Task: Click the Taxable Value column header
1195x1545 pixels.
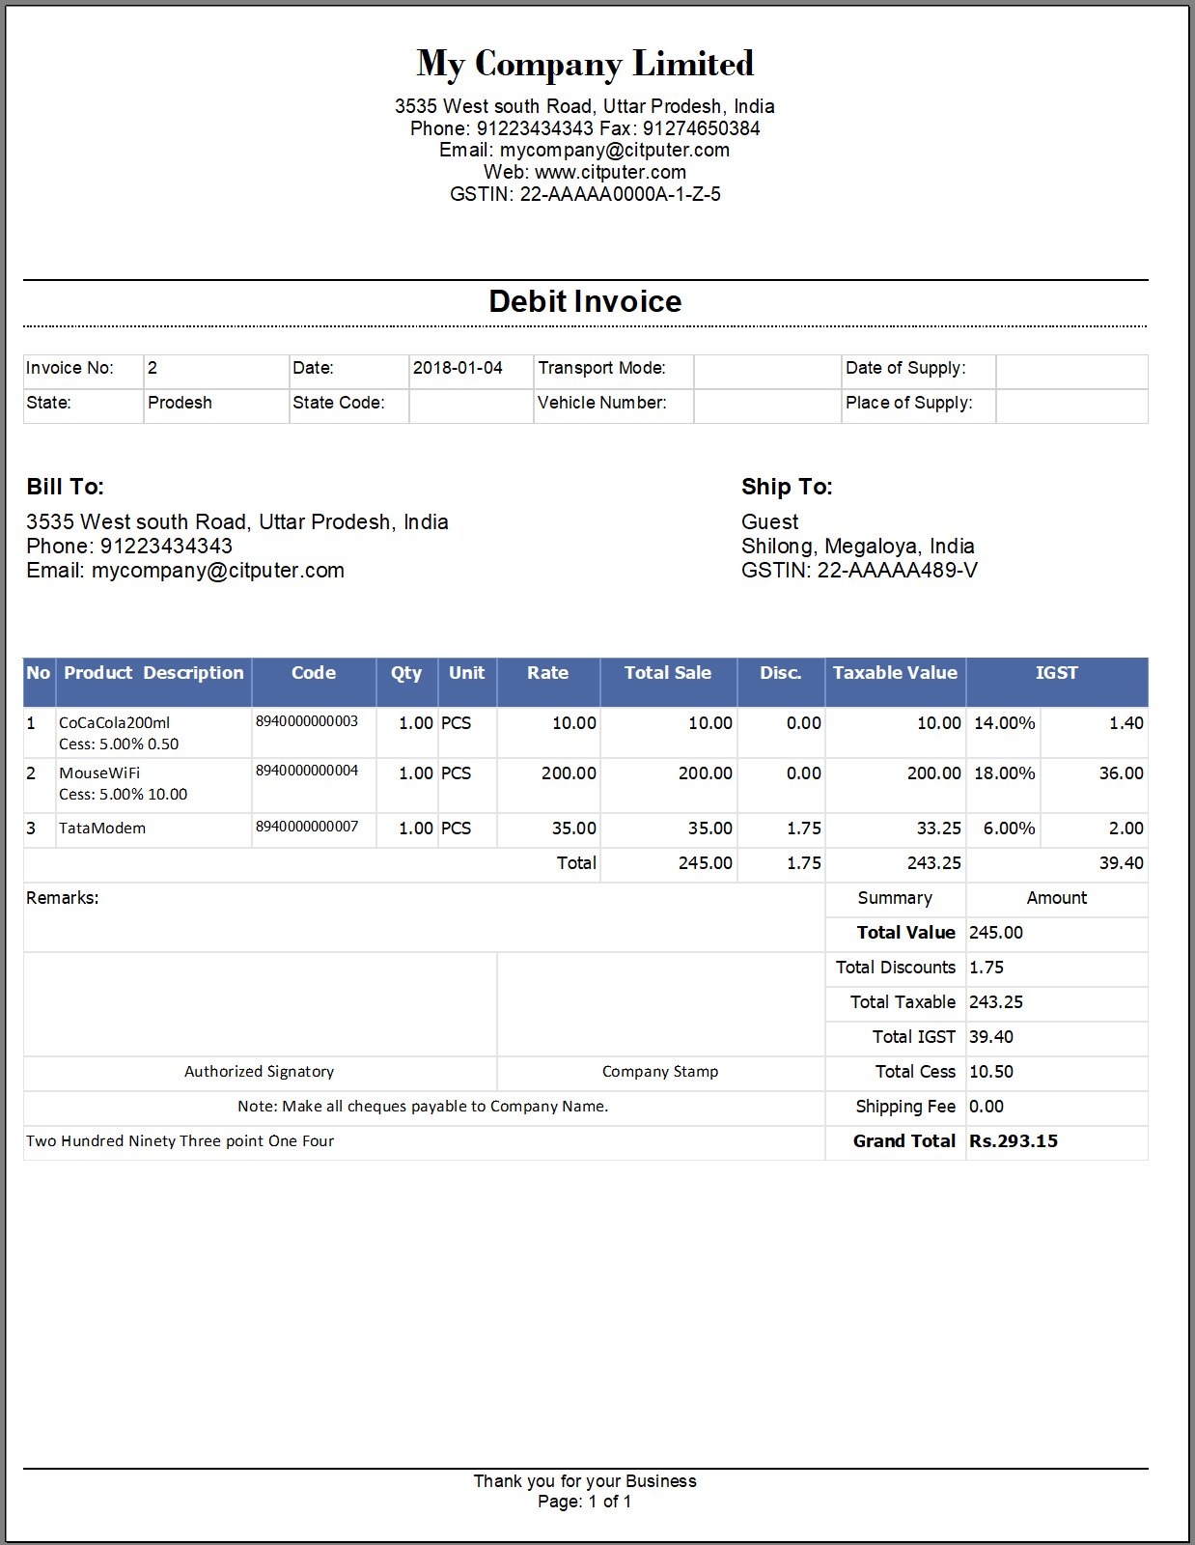Action: point(895,673)
